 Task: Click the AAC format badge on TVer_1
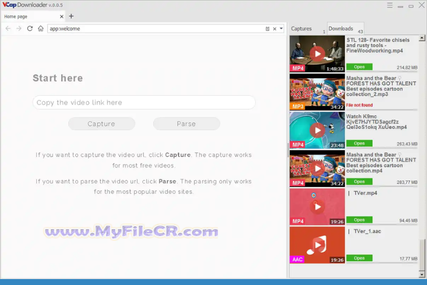(297, 259)
